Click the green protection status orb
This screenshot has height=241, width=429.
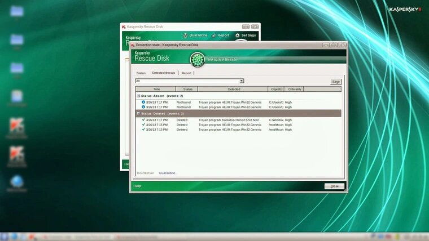click(x=197, y=60)
